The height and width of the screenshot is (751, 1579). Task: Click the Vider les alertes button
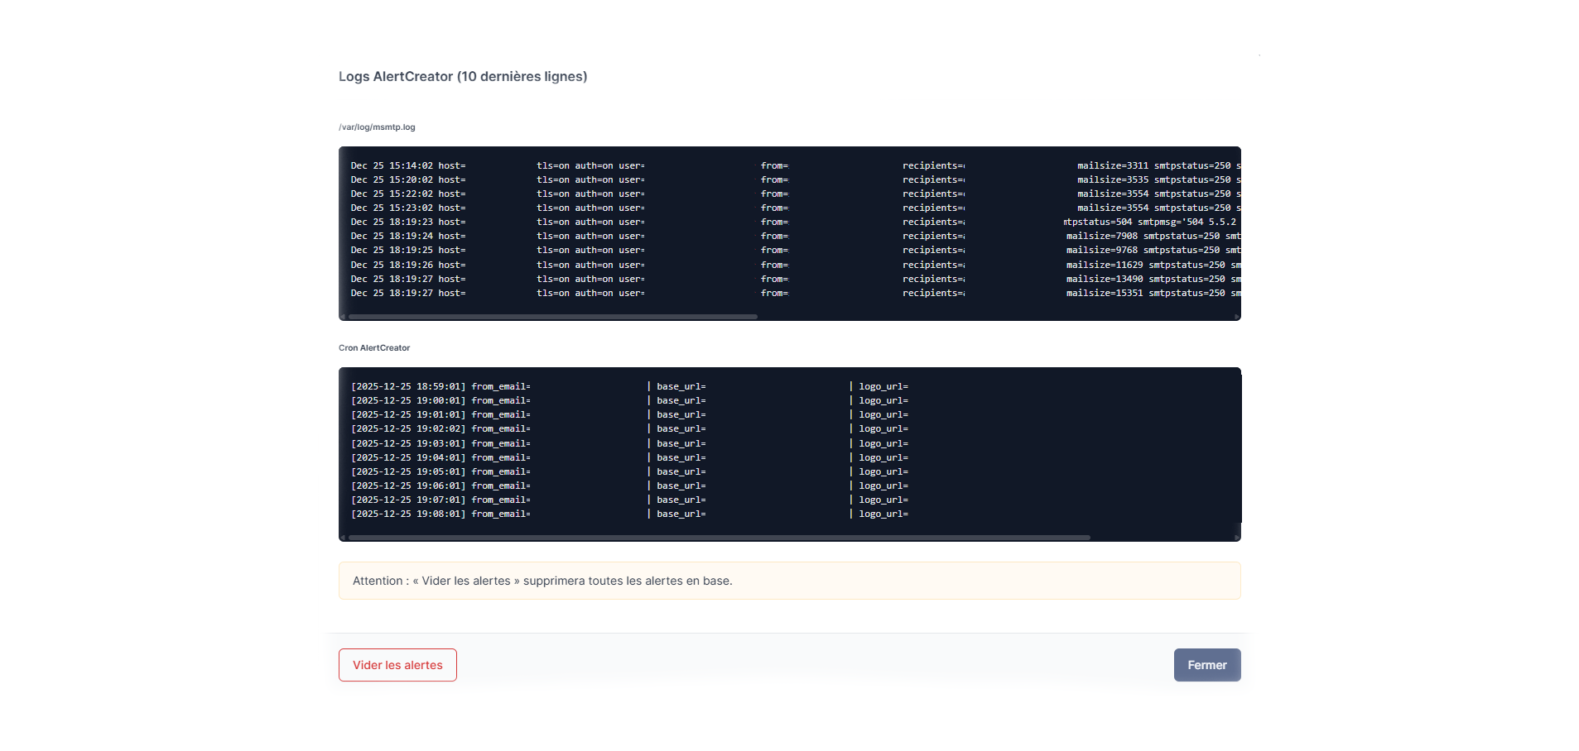click(397, 664)
